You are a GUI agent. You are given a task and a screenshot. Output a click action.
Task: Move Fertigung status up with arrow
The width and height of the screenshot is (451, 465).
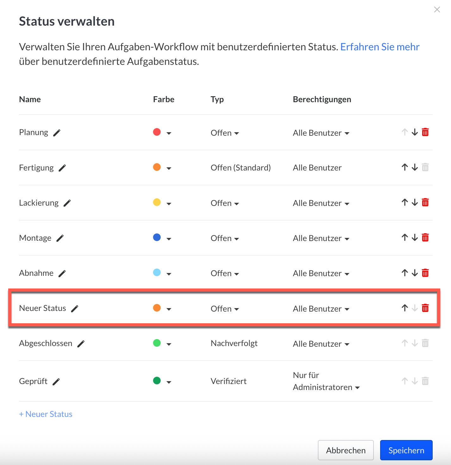pyautogui.click(x=405, y=167)
